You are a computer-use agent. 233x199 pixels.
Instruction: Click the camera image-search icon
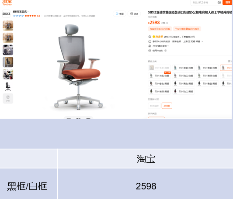pos(219,2)
